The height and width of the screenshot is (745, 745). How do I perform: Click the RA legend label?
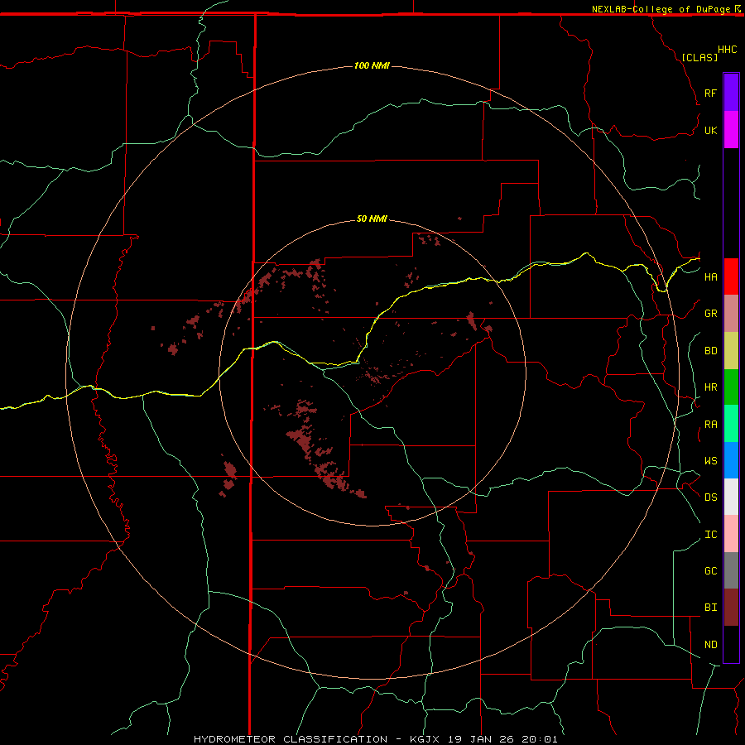tap(710, 425)
